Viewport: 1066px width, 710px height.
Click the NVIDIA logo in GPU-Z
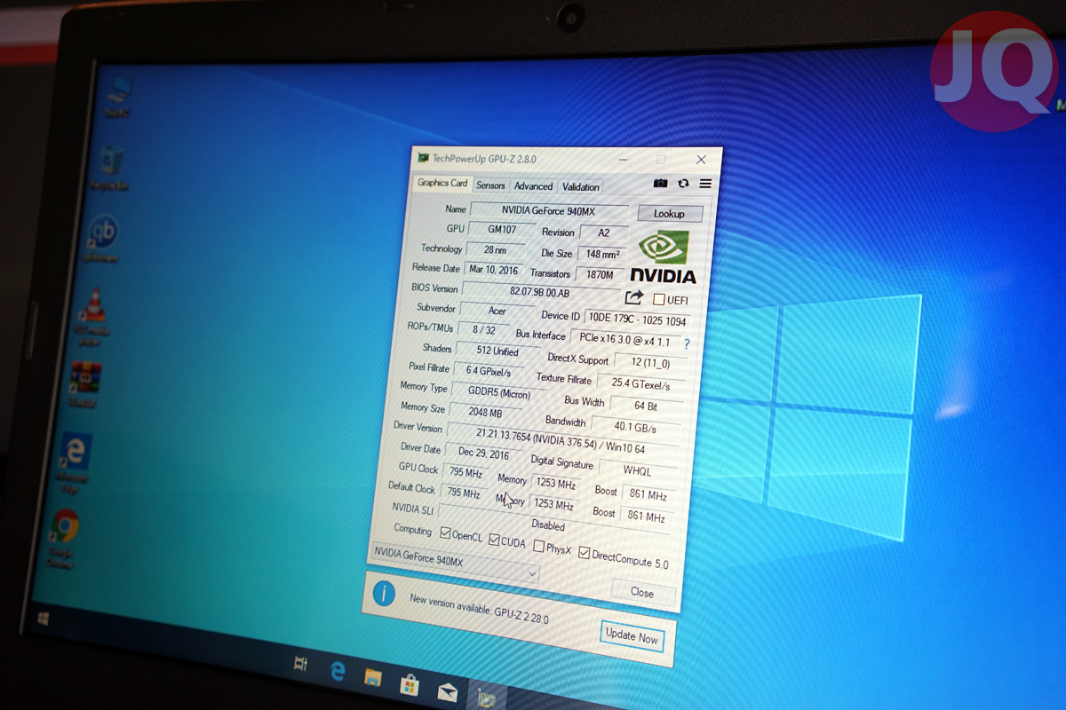pos(664,256)
